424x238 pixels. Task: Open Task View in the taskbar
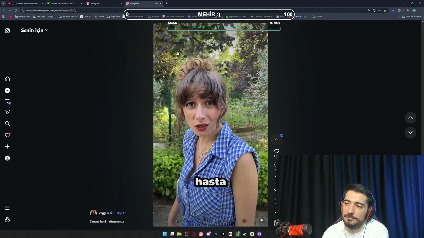point(172,234)
